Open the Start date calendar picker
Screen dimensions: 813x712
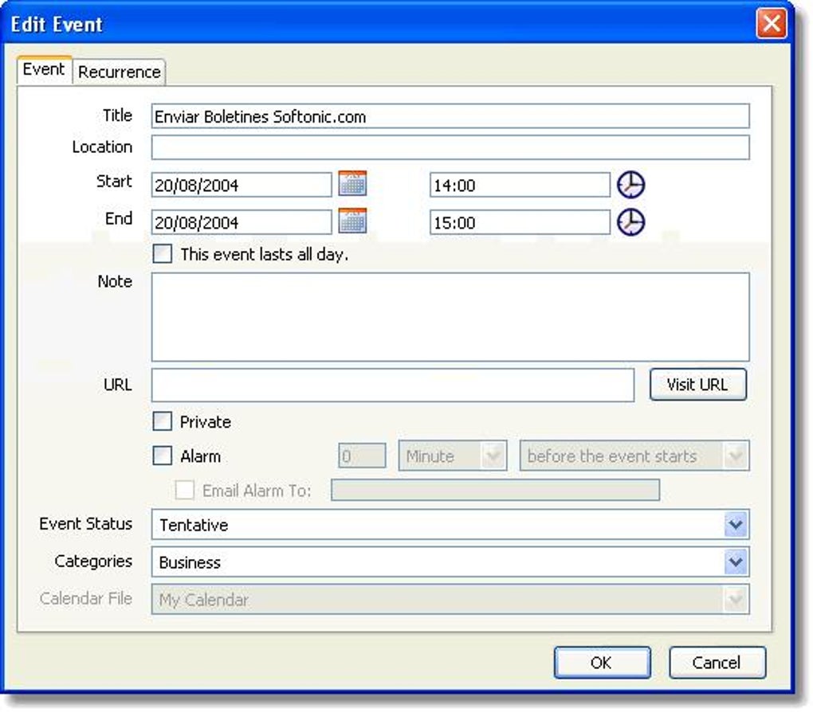click(x=352, y=183)
